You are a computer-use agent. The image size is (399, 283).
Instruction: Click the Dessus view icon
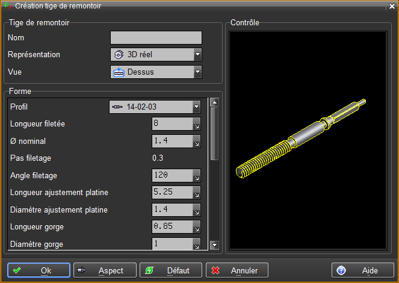(x=119, y=72)
